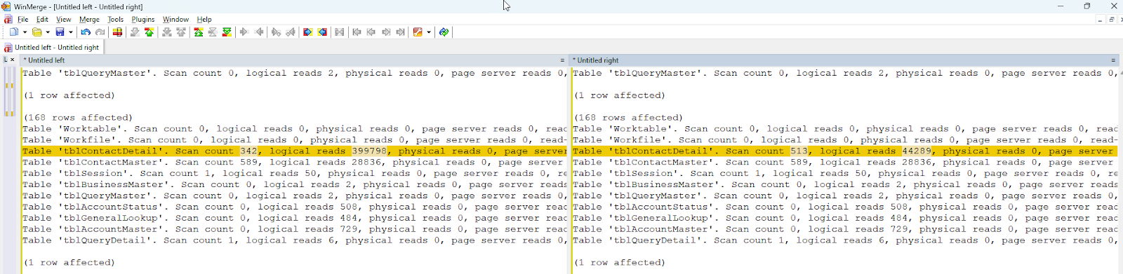Click the Copy Left toolbar icon
Viewport: 1123px width, 274px height.
pyautogui.click(x=259, y=32)
